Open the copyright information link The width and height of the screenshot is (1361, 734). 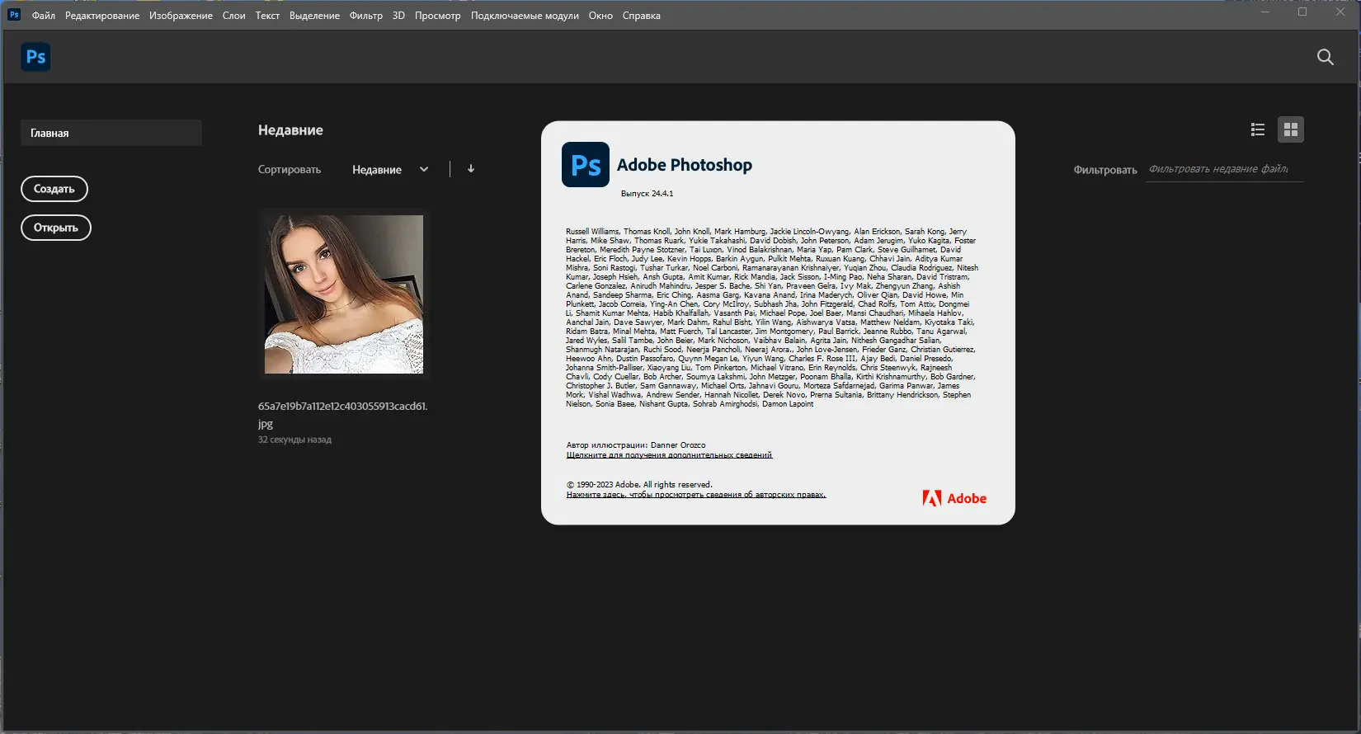tap(696, 495)
